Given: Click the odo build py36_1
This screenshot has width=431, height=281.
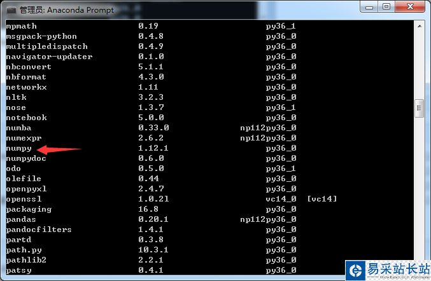Looking at the screenshot, I should [281, 168].
